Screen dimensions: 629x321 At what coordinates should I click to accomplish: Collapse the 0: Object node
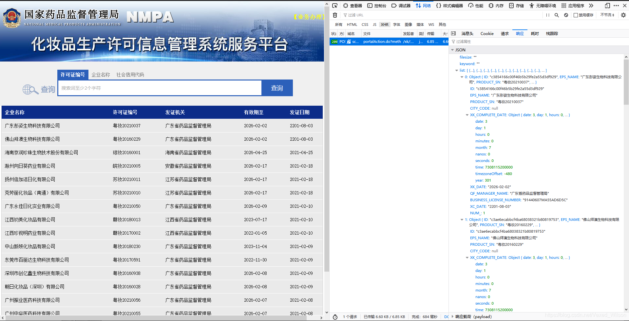[462, 77]
